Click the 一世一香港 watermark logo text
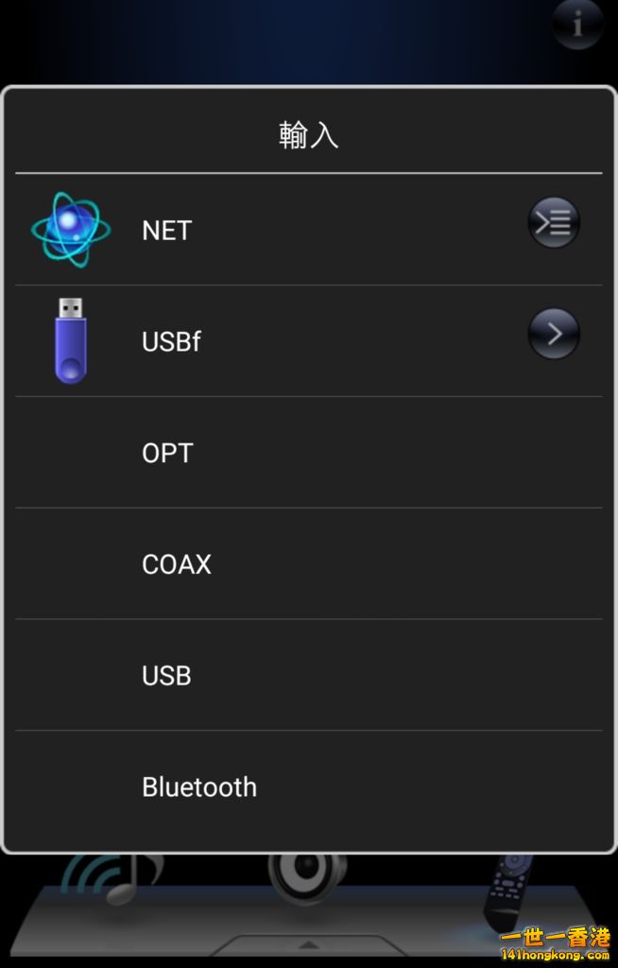The image size is (618, 968). pyautogui.click(x=556, y=938)
